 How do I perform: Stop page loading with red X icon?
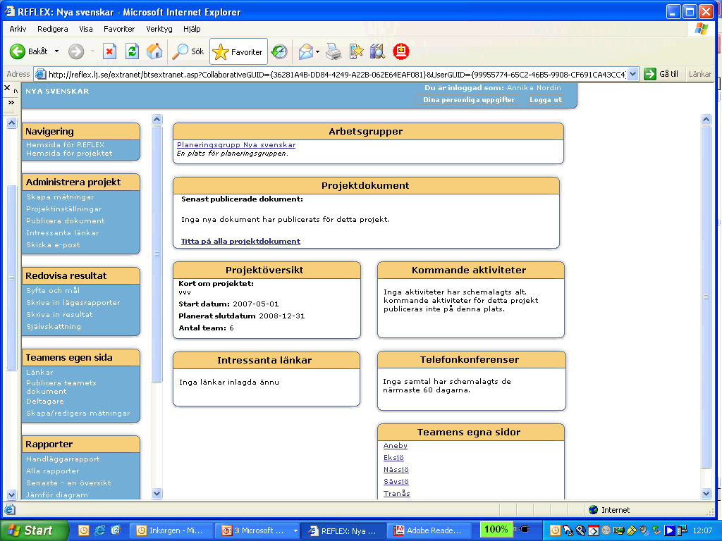point(109,51)
